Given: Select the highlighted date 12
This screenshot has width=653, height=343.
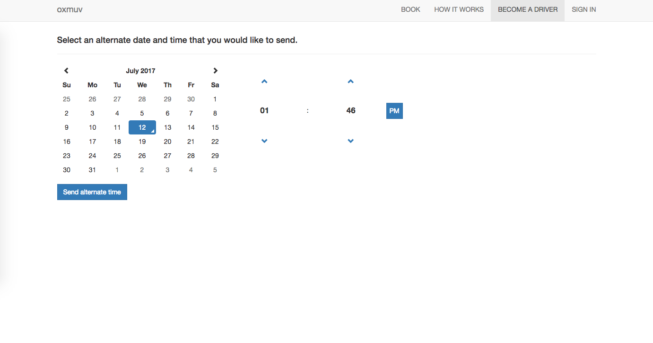Looking at the screenshot, I should pos(142,127).
